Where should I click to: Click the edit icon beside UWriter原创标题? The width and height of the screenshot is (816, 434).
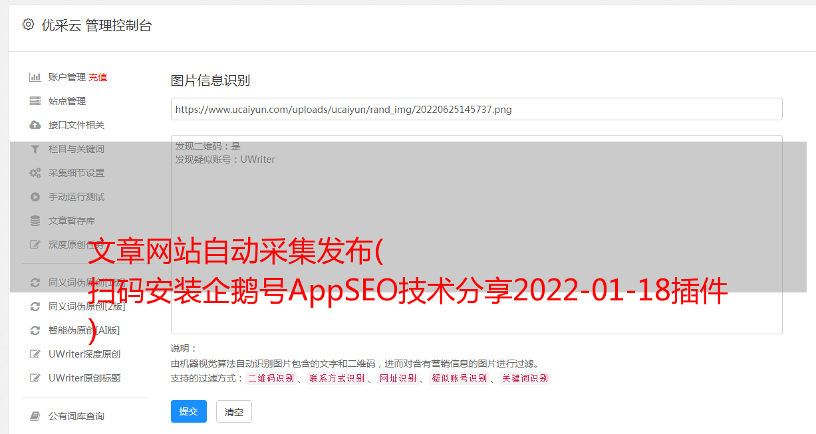click(35, 378)
